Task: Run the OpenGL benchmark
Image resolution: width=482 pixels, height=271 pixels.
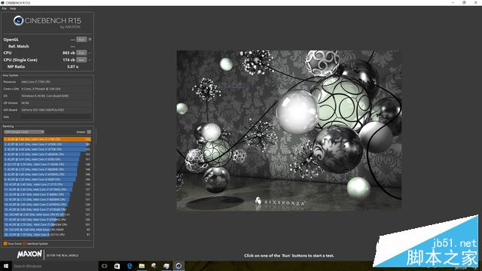Action: (x=81, y=39)
